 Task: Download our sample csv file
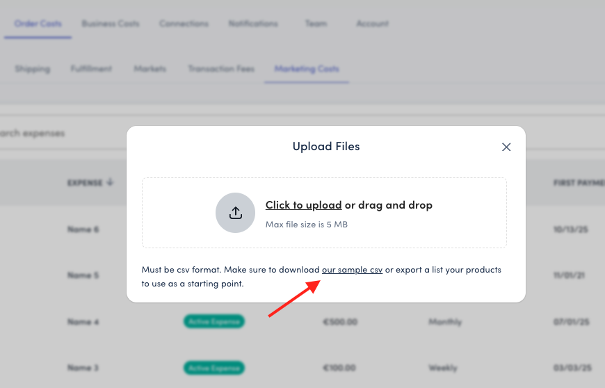(x=352, y=270)
